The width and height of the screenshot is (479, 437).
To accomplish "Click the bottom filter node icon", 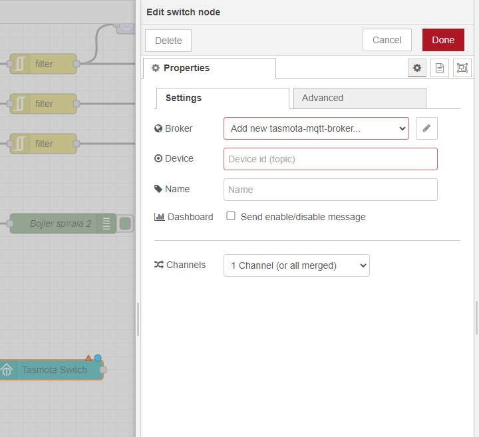I will 20,144.
